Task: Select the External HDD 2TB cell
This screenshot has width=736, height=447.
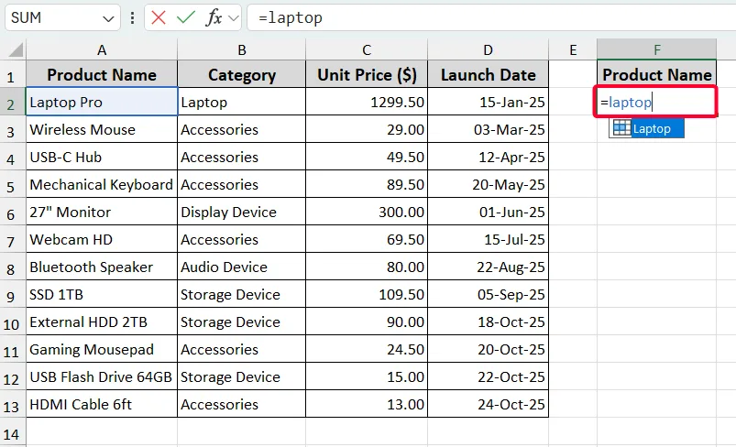Action: click(102, 322)
